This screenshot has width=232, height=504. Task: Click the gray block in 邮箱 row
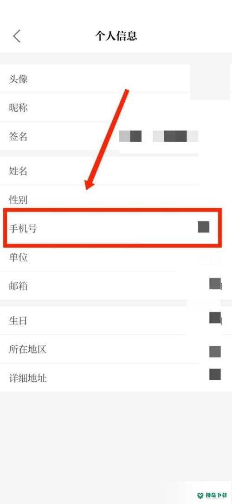click(215, 284)
